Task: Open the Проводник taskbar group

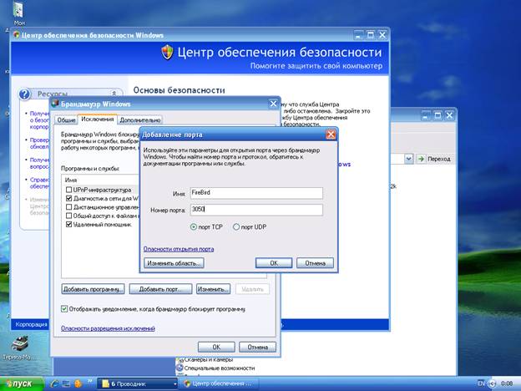Action: pyautogui.click(x=138, y=384)
